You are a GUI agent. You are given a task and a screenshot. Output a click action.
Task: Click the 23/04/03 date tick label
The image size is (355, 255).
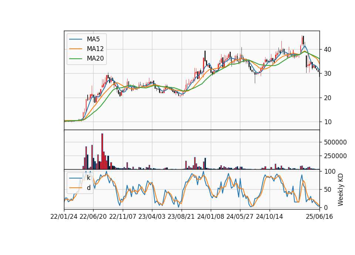(x=152, y=217)
